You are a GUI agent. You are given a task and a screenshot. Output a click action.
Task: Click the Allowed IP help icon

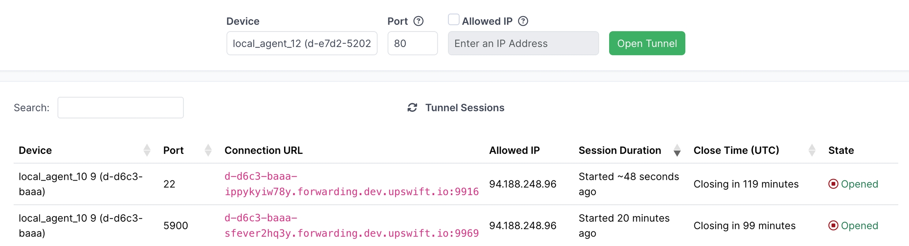pos(523,21)
